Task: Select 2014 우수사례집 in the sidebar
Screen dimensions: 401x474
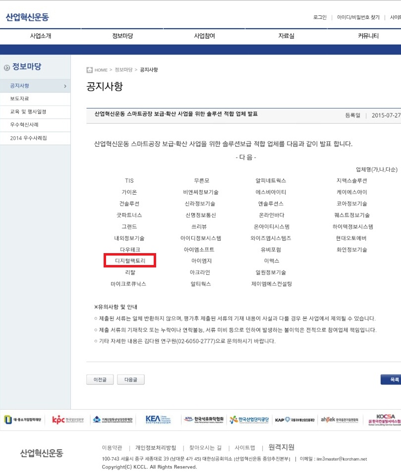Action: [35, 138]
